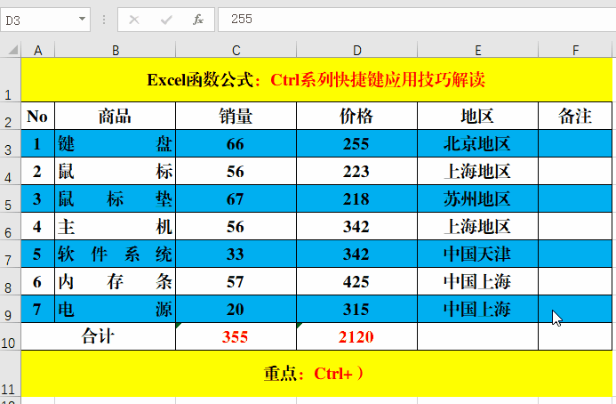Image resolution: width=616 pixels, height=404 pixels.
Task: Select the '苏州地区' cell
Action: [x=477, y=198]
